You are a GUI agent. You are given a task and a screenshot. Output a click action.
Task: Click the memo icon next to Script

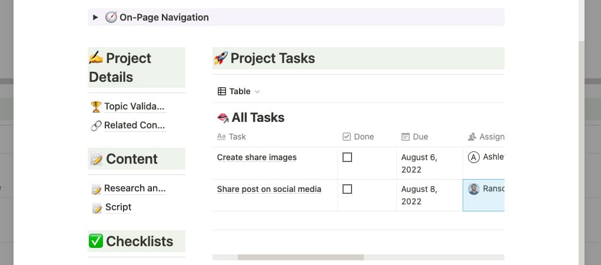[97, 208]
